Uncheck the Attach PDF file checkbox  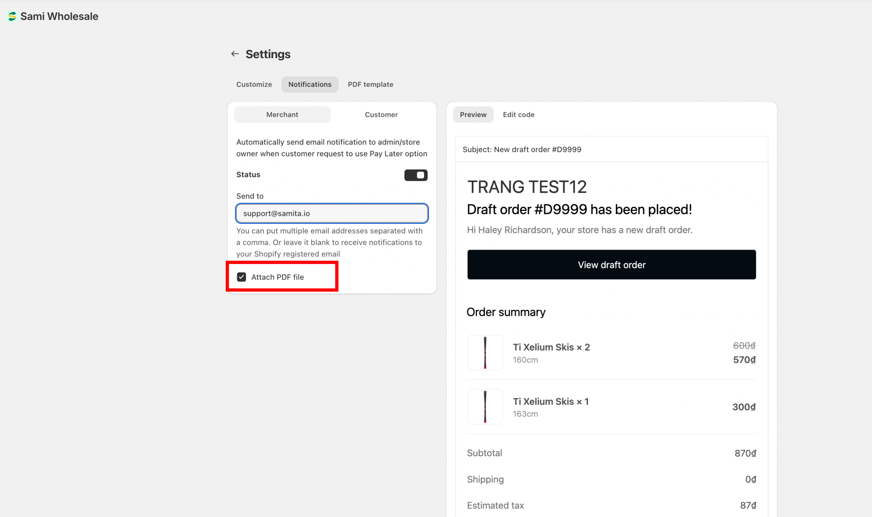click(x=241, y=277)
